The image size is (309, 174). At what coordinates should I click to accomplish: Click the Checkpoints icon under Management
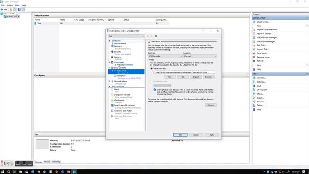(112, 100)
